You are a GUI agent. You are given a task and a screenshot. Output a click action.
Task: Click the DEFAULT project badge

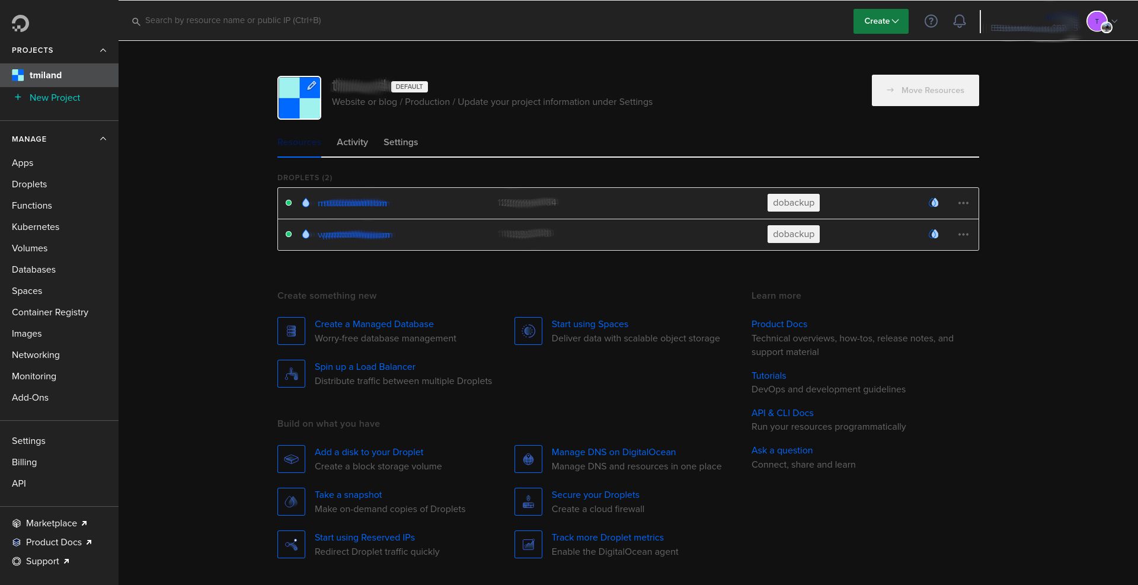tap(410, 87)
